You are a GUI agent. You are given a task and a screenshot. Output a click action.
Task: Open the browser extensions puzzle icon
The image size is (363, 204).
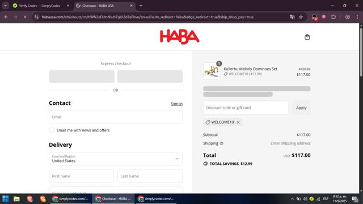click(x=334, y=17)
